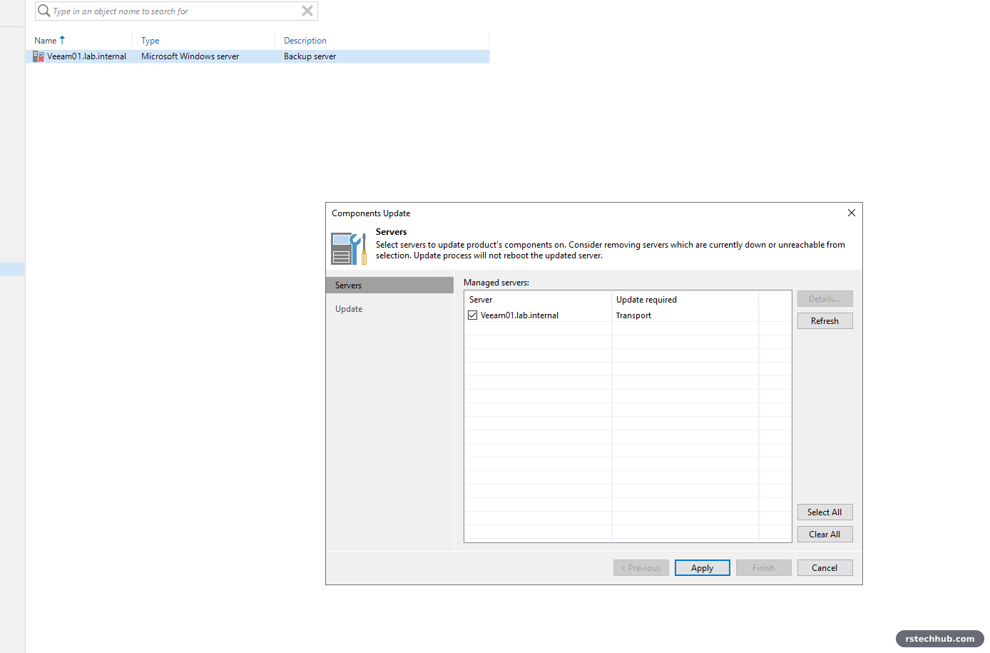Click the Apply button
The width and height of the screenshot is (990, 653).
[702, 568]
